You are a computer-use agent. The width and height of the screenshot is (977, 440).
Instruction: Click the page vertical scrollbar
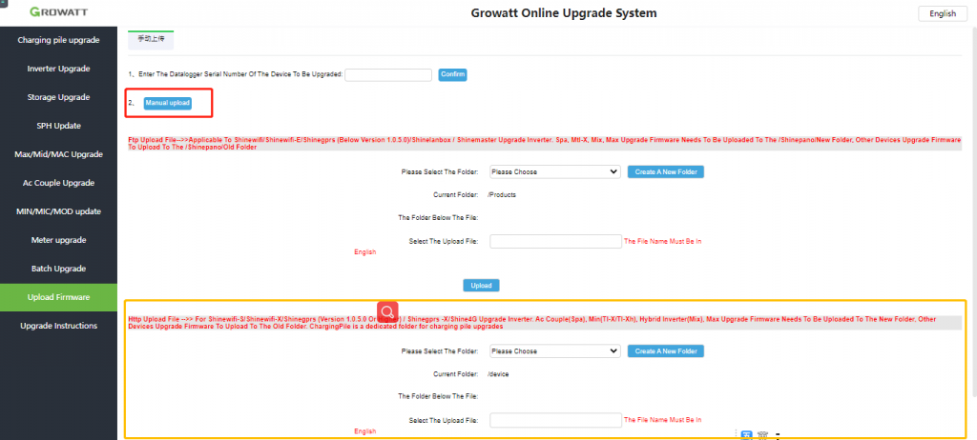pos(974,211)
